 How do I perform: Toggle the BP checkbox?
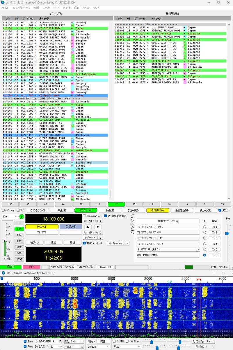19,210
